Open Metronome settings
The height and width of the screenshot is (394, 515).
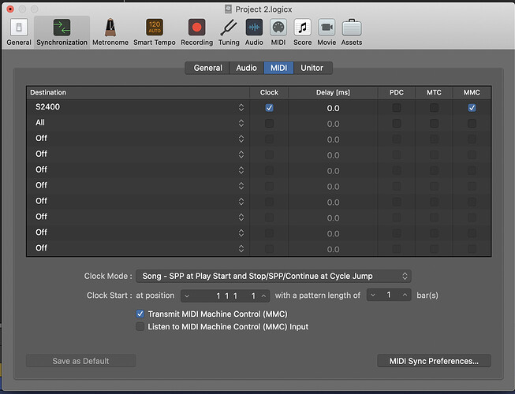click(x=110, y=32)
